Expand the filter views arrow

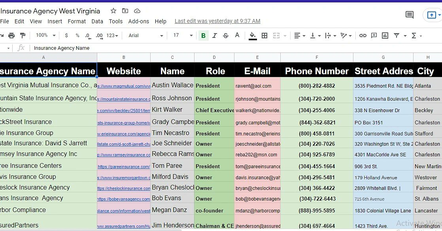tap(405, 36)
